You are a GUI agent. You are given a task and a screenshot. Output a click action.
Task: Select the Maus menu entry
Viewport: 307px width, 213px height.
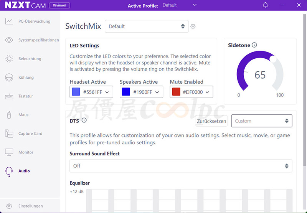click(23, 115)
